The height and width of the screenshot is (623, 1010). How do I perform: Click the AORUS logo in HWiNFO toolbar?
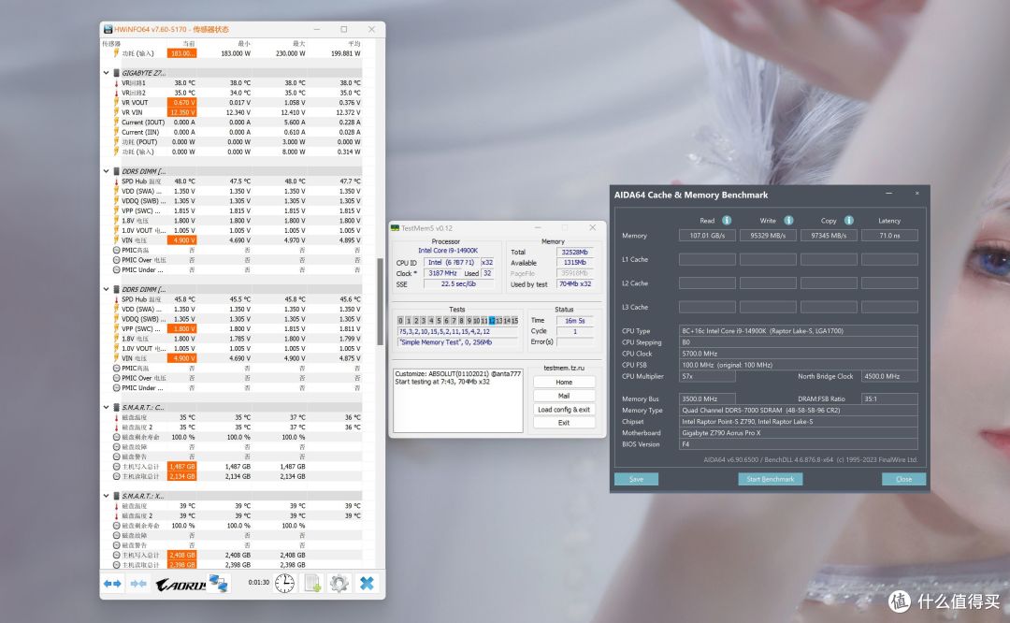[x=180, y=584]
